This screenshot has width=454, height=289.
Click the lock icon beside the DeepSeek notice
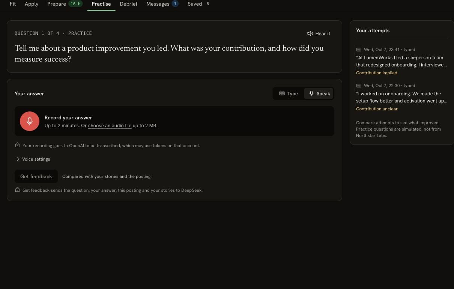[x=17, y=190]
